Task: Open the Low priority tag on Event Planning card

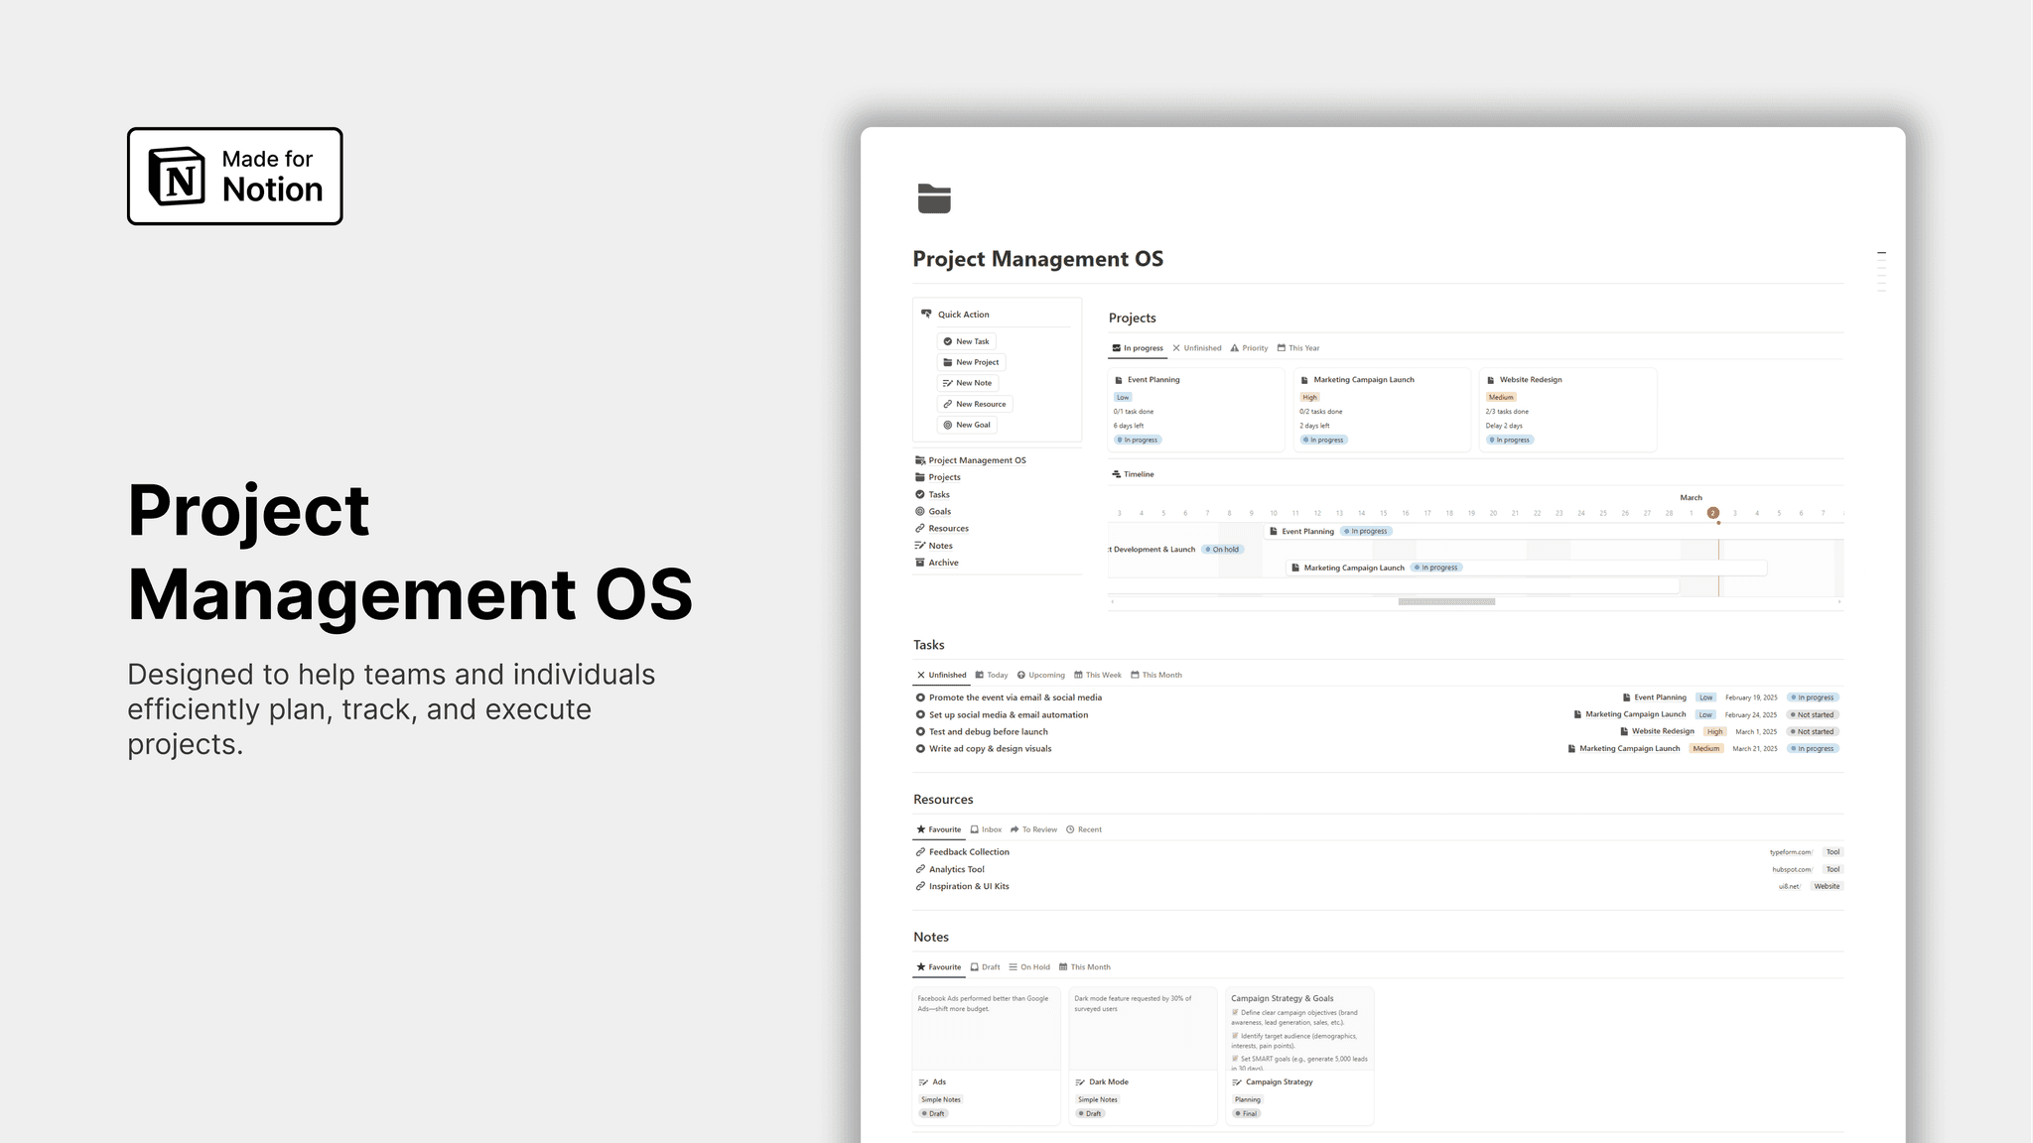Action: tap(1123, 397)
